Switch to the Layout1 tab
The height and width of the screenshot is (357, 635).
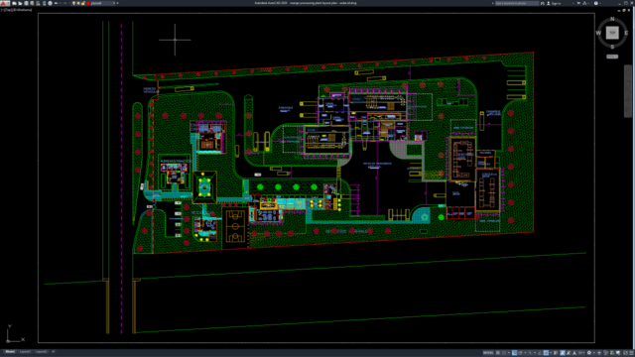(x=25, y=352)
